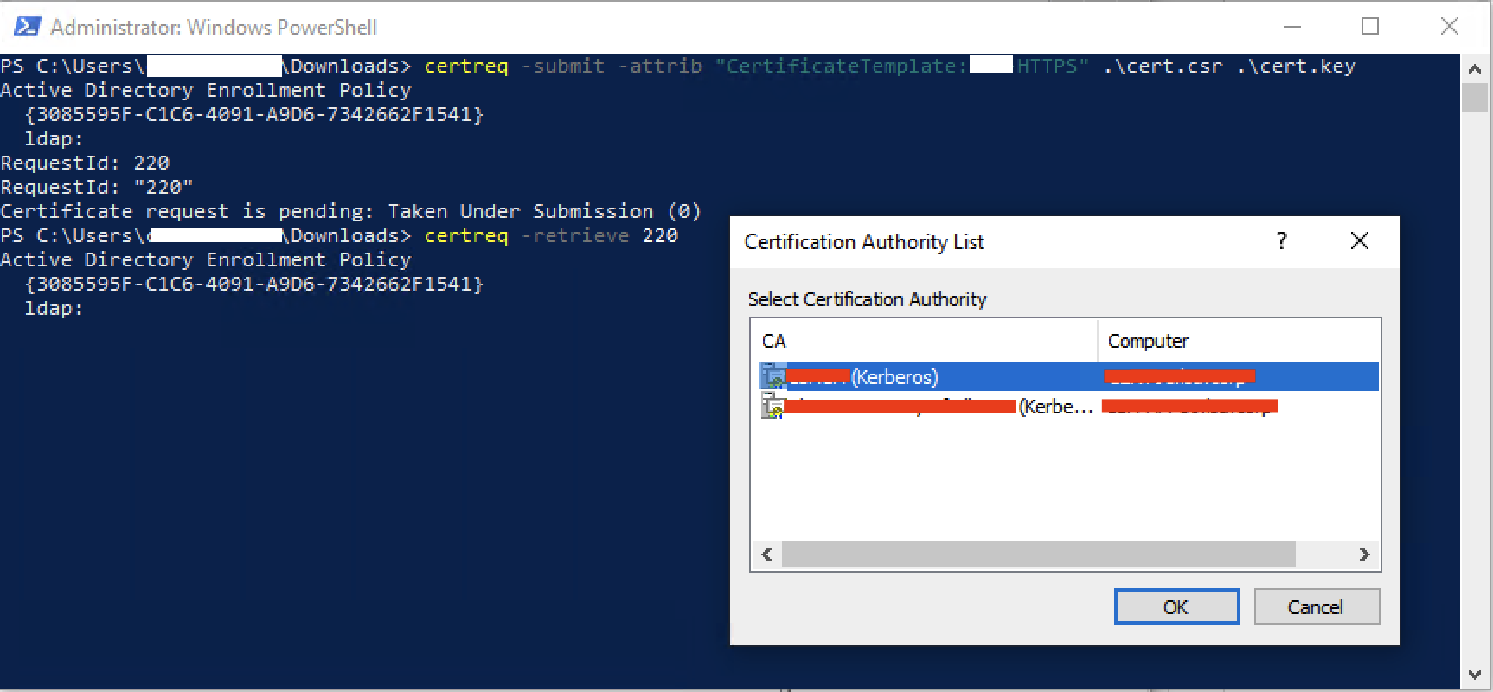Maximize the PowerShell window

(1370, 27)
